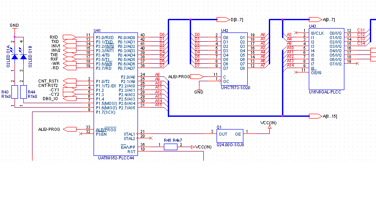Click the CS4 net label

pos(361,43)
